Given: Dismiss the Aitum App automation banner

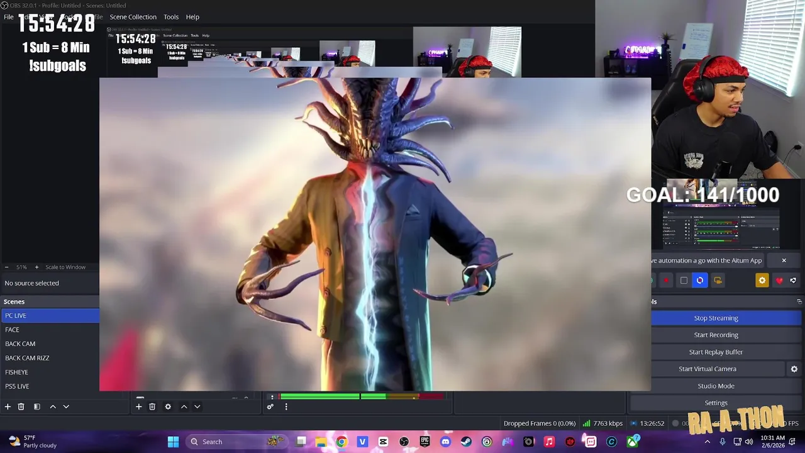Looking at the screenshot, I should (784, 260).
